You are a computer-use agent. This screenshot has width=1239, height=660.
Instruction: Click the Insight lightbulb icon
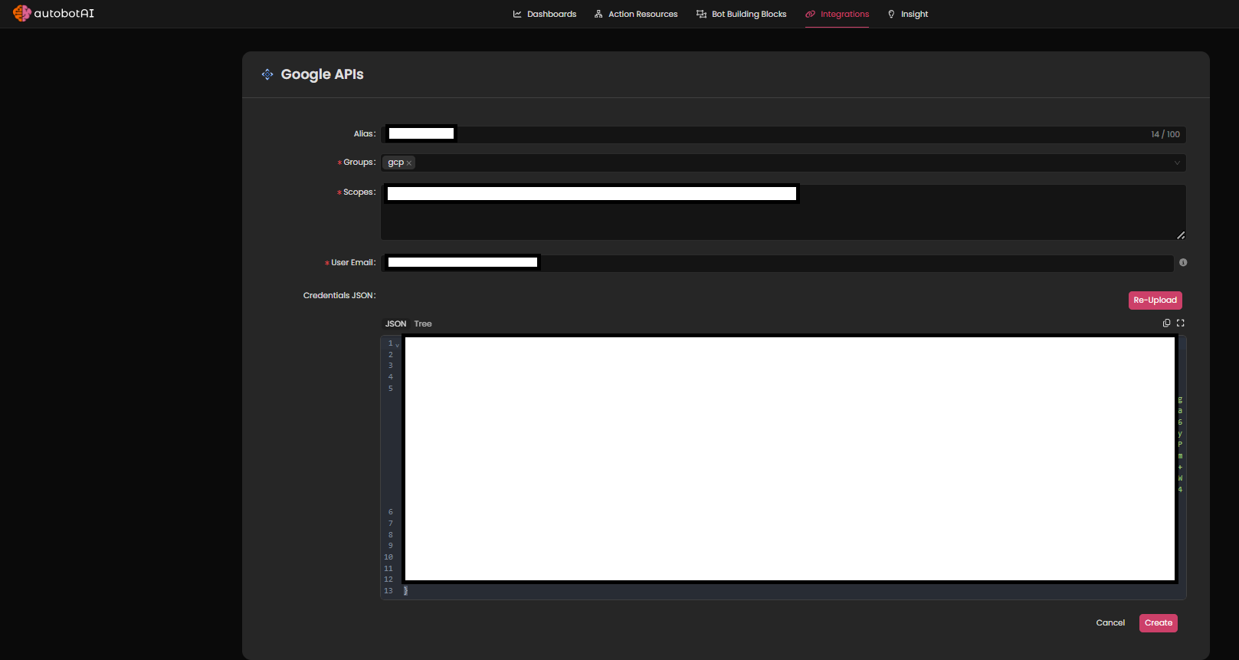891,14
